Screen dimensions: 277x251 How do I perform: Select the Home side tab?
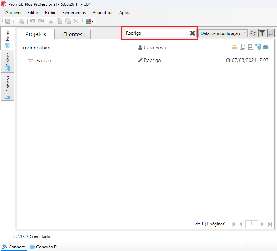point(8,39)
